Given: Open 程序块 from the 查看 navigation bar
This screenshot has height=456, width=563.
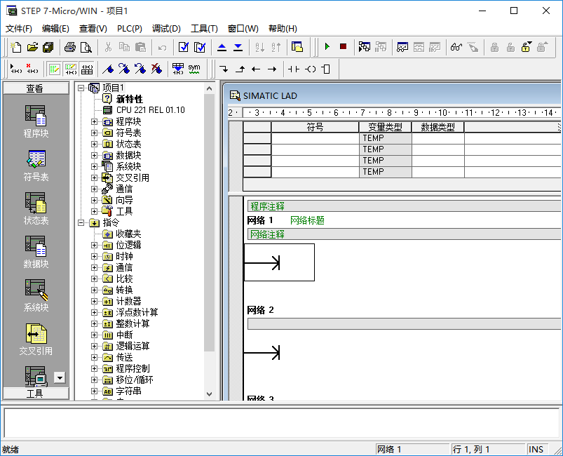Looking at the screenshot, I should click(x=36, y=122).
